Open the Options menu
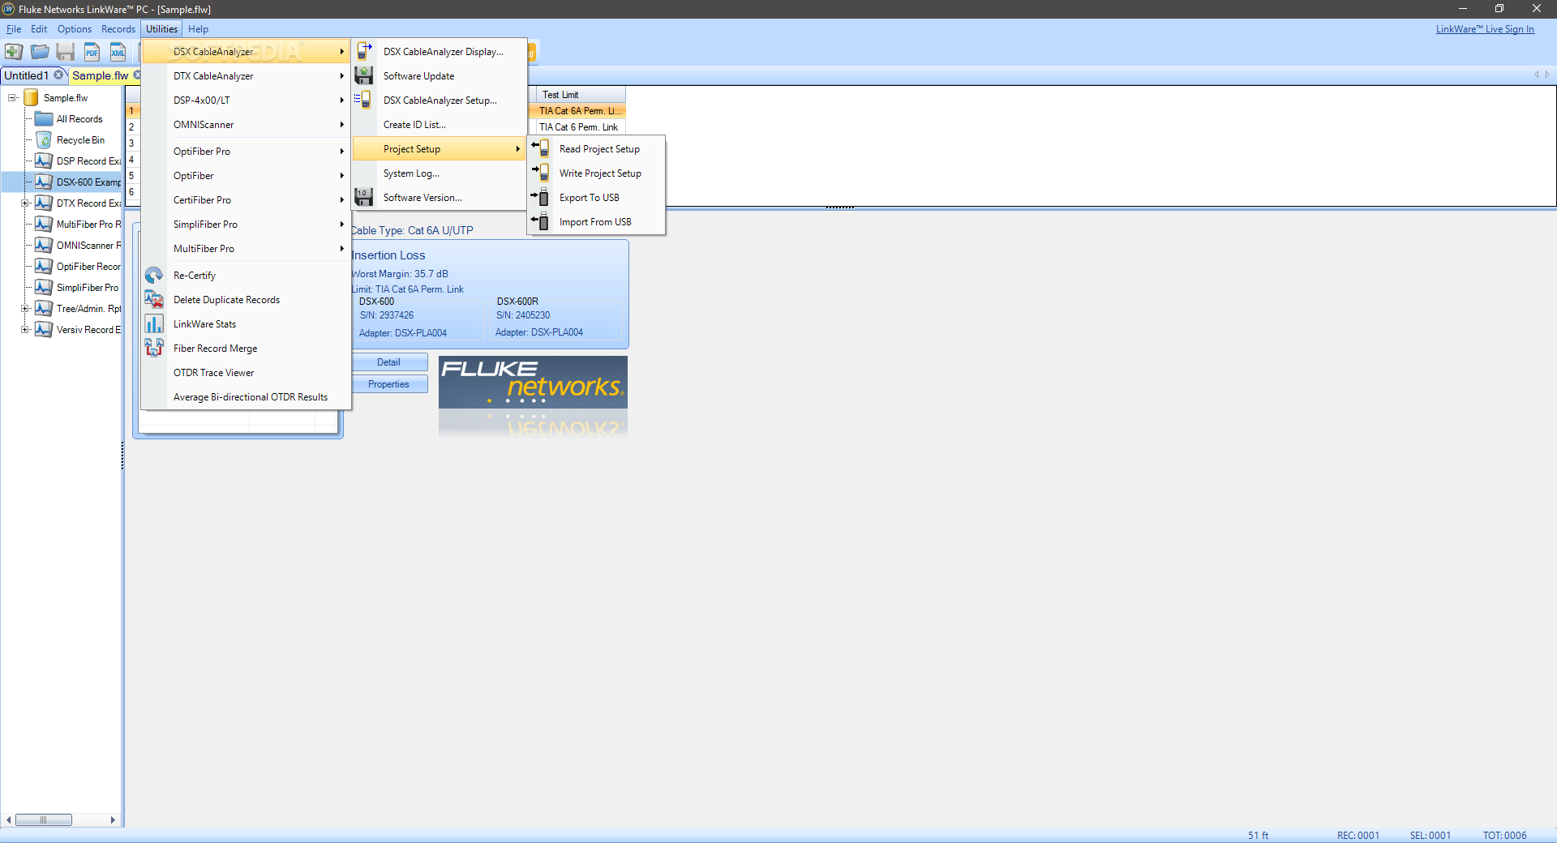This screenshot has width=1557, height=843. (75, 28)
